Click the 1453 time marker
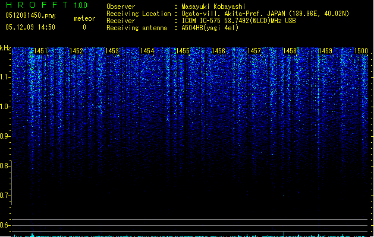Image resolution: width=374 pixels, height=237 pixels. (x=112, y=51)
